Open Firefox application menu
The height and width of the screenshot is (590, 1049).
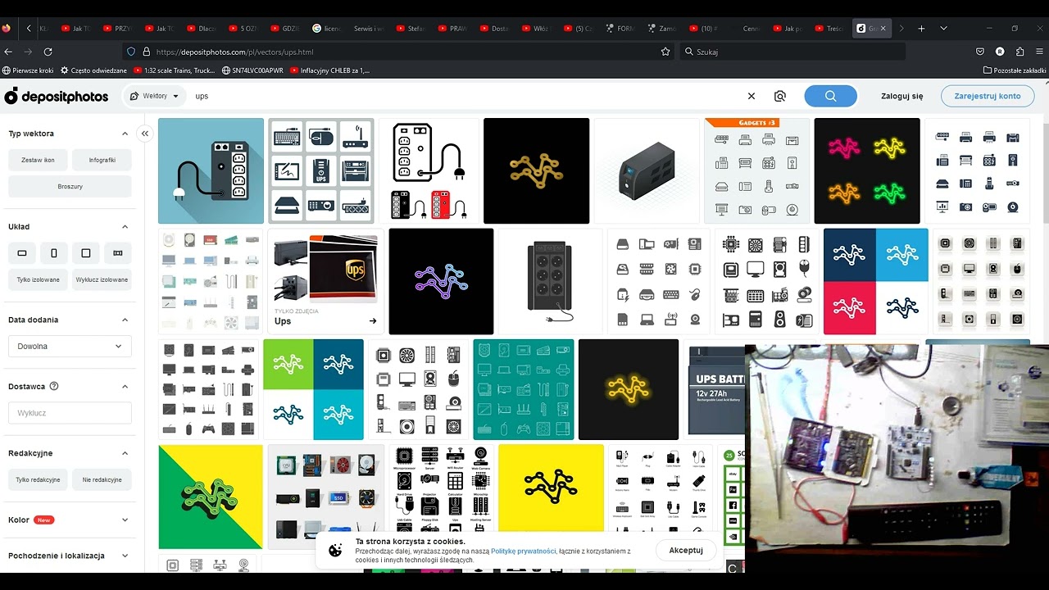1040,52
